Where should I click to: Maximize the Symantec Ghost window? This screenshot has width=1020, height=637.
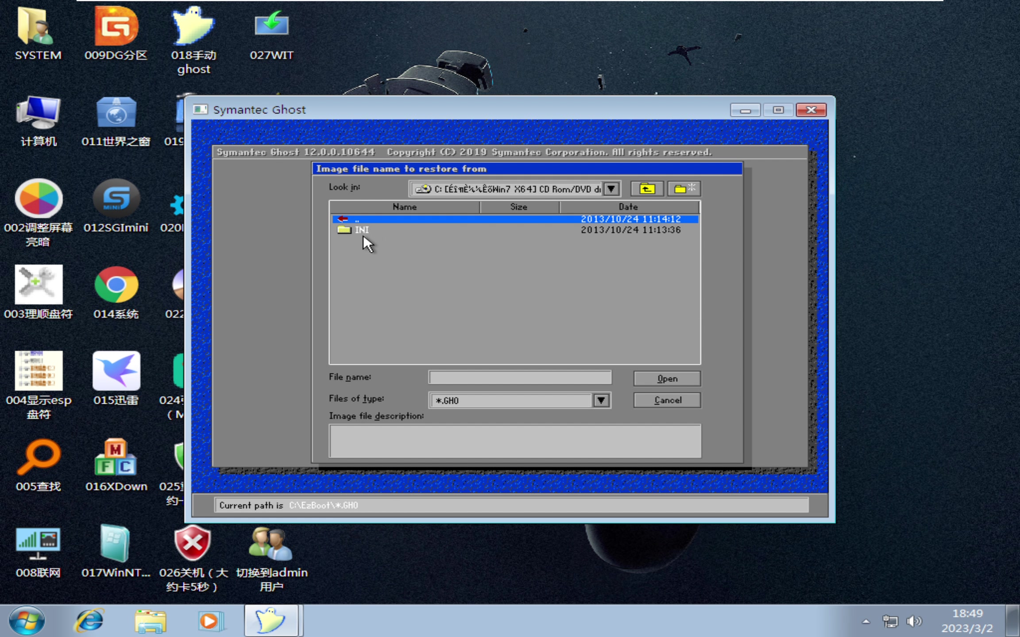pyautogui.click(x=778, y=110)
